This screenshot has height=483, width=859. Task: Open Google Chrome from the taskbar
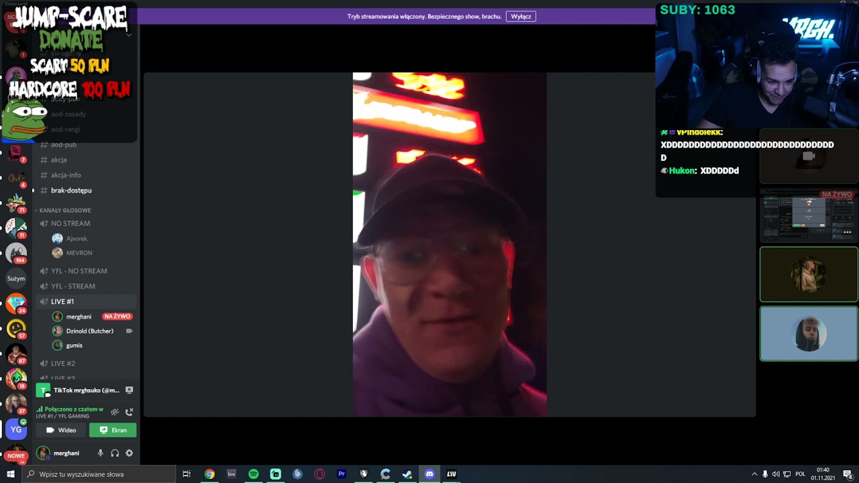point(209,474)
